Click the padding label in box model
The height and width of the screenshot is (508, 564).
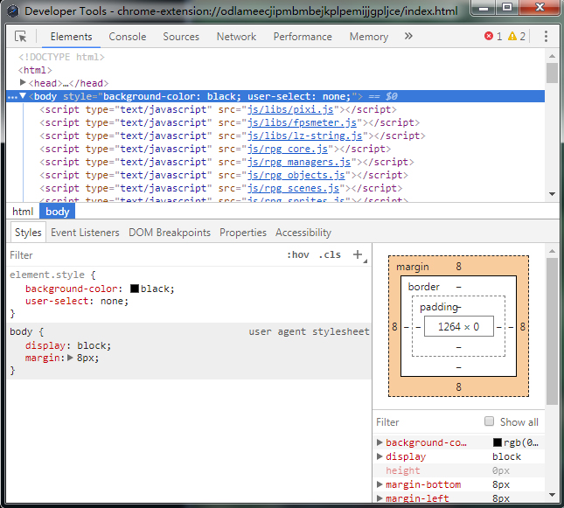439,307
